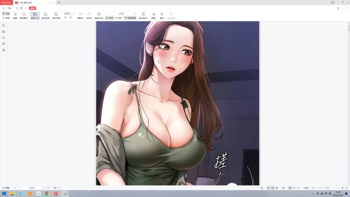Image resolution: width=350 pixels, height=197 pixels.
Task: Open the Windows Start menu
Action: point(4,193)
